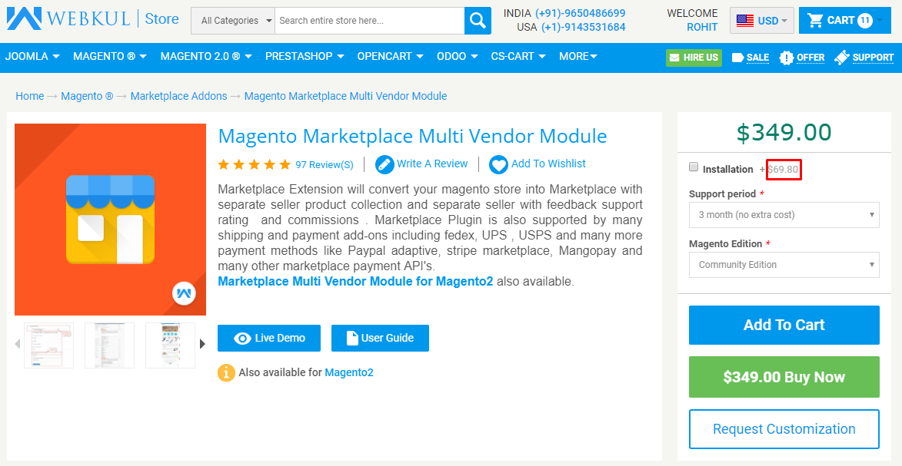Click the Write A Review pencil icon
The image size is (902, 466).
tap(384, 164)
